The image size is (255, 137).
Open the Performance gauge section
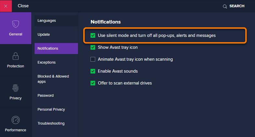16,120
